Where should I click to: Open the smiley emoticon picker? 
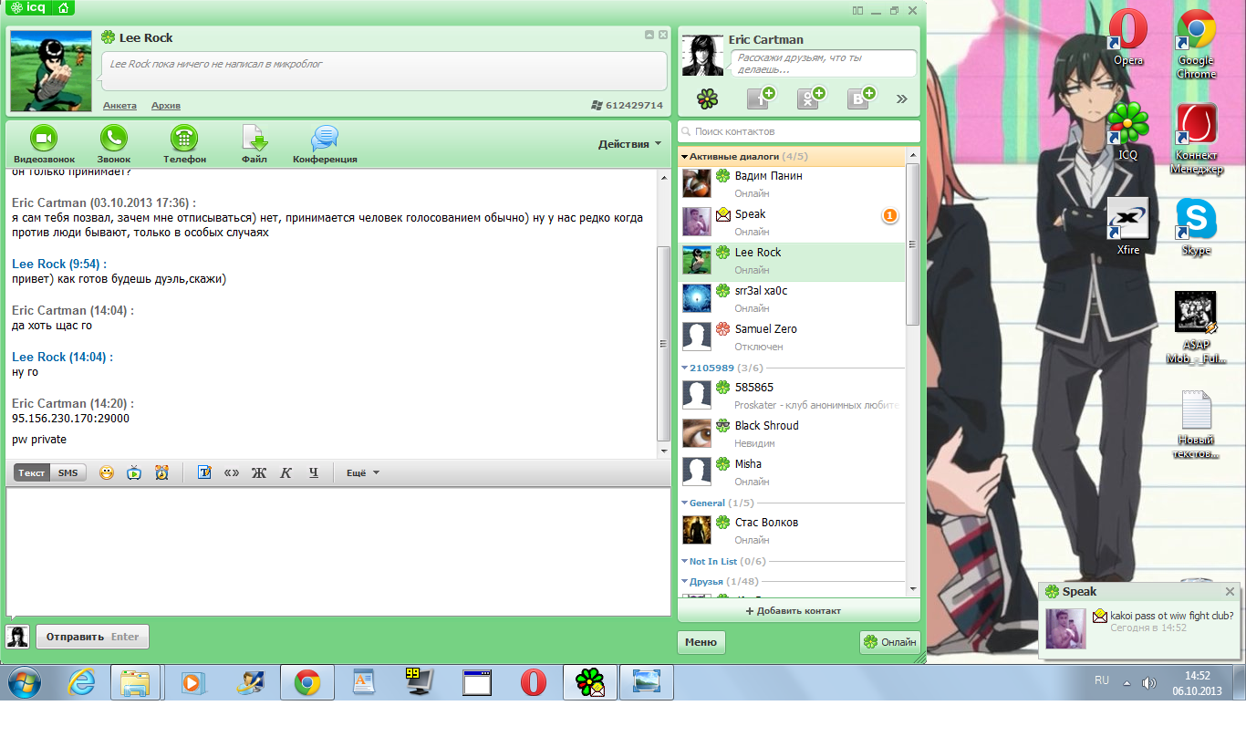[107, 472]
